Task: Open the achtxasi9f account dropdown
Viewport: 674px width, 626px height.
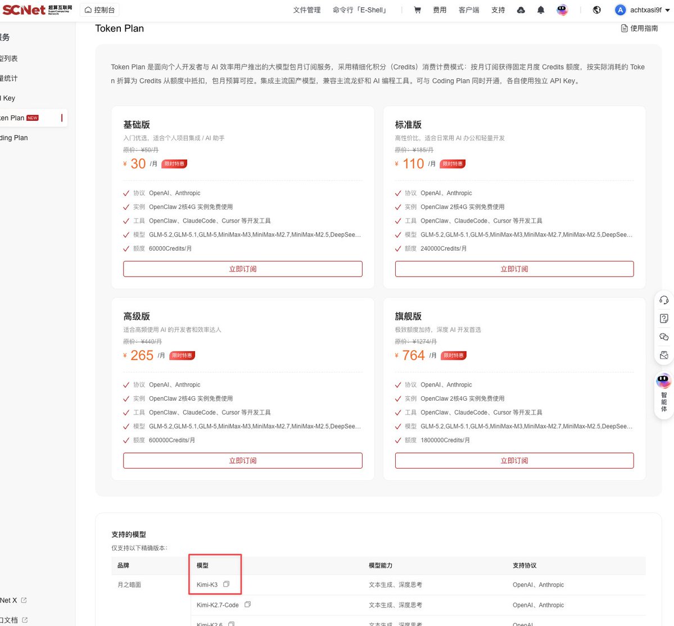Action: pyautogui.click(x=642, y=10)
